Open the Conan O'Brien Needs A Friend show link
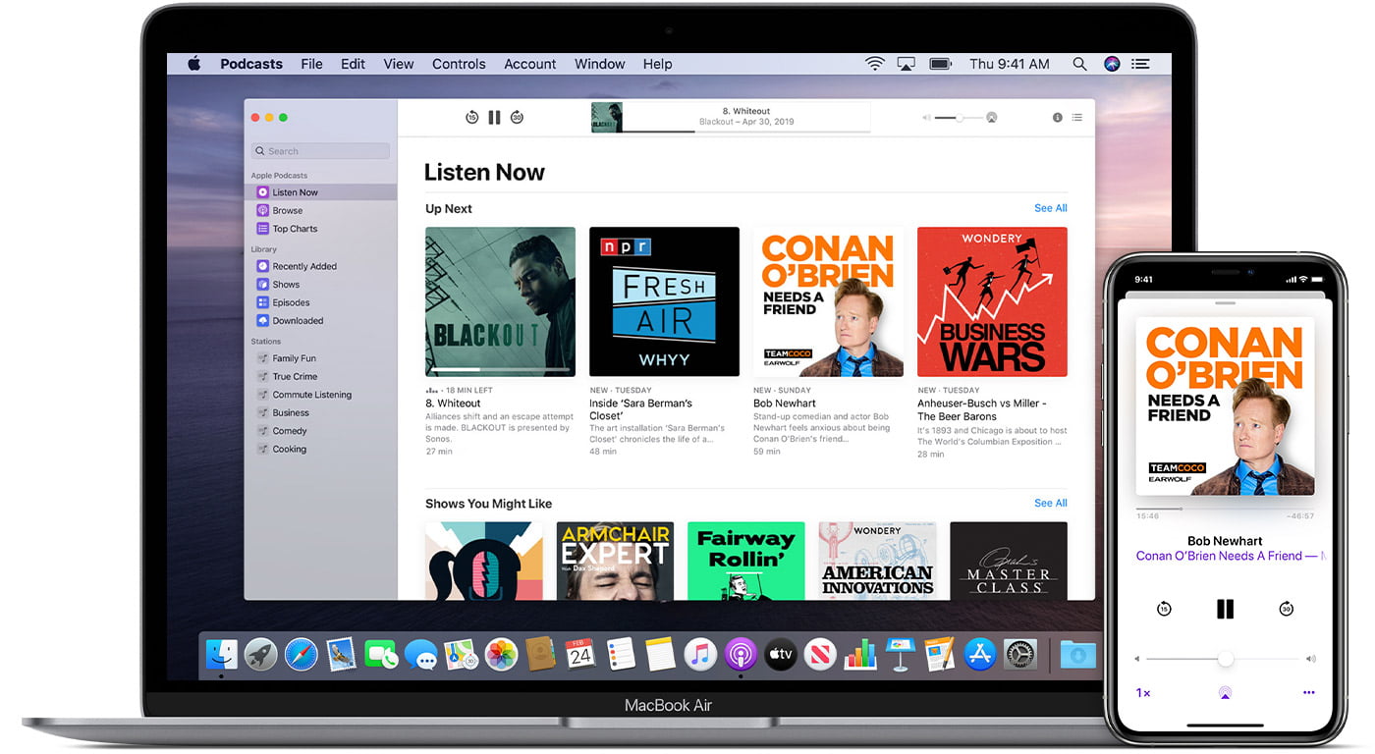 pos(1224,555)
